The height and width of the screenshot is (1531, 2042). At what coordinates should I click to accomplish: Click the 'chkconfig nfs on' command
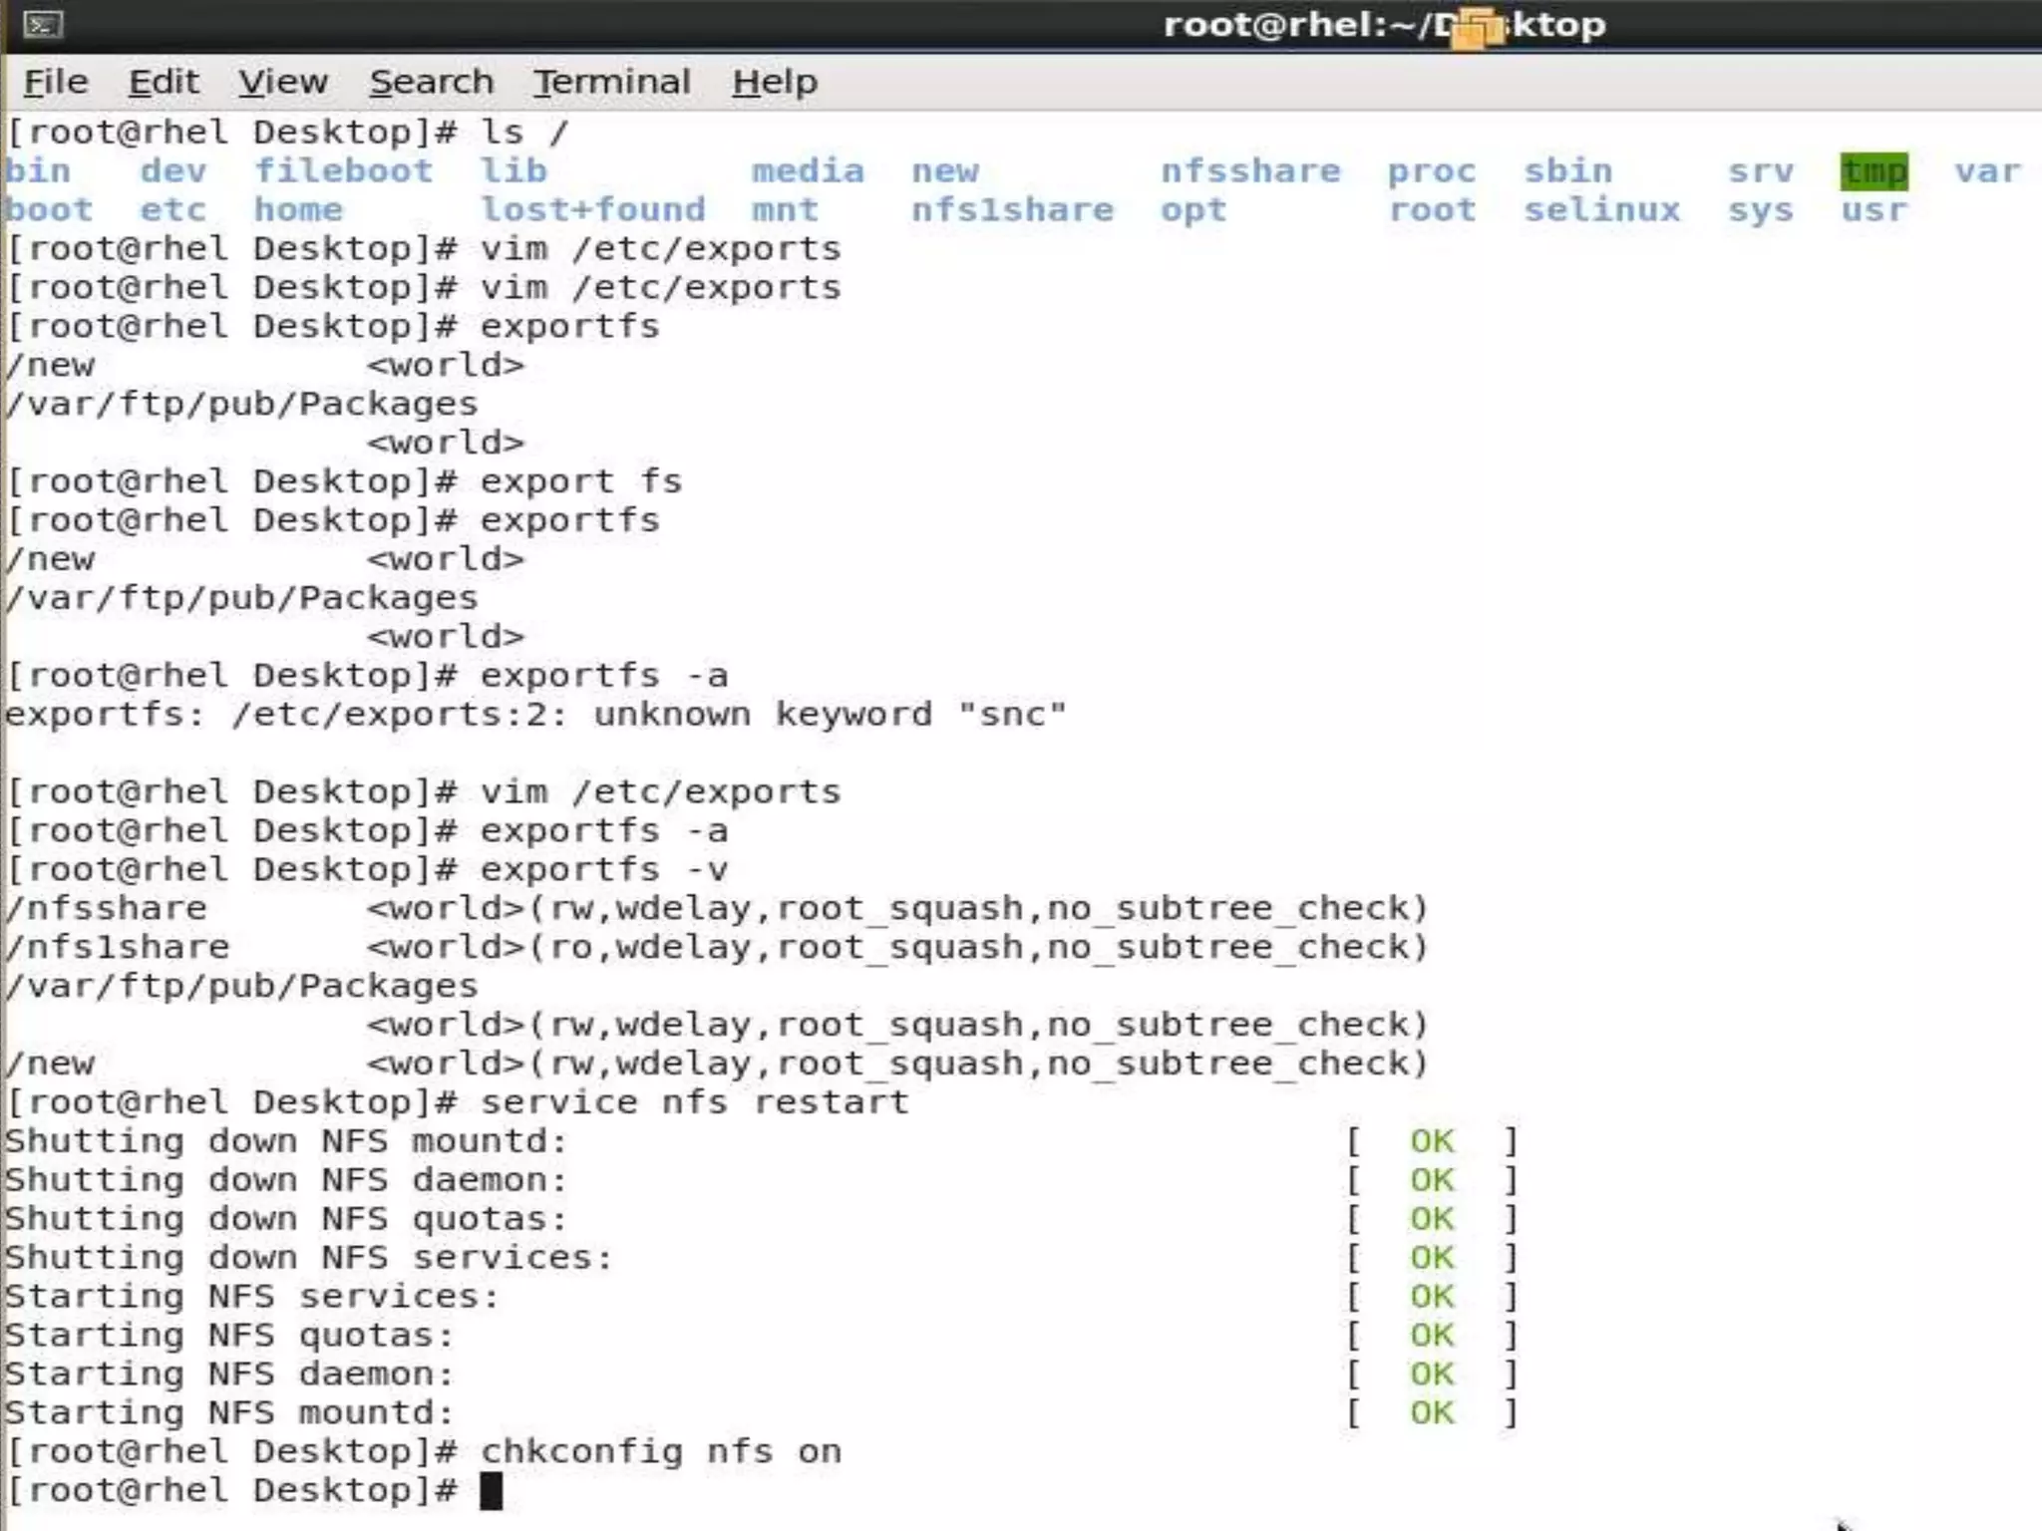(x=660, y=1452)
